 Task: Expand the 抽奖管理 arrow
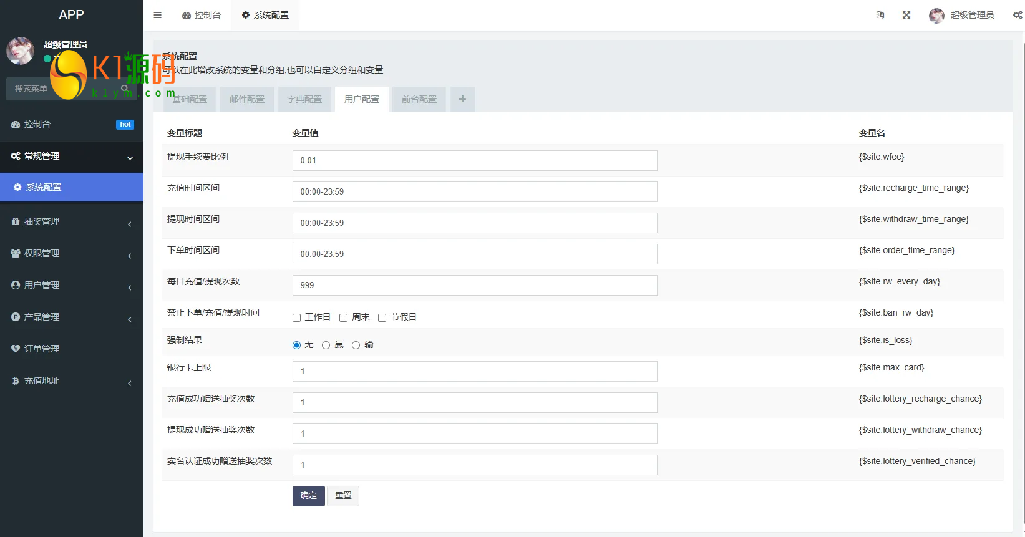pyautogui.click(x=130, y=224)
